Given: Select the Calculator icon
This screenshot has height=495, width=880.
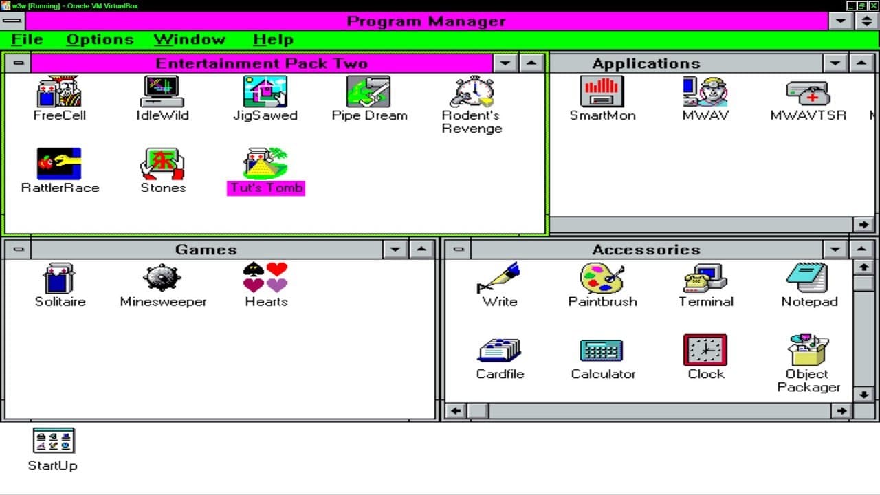Looking at the screenshot, I should tap(602, 351).
